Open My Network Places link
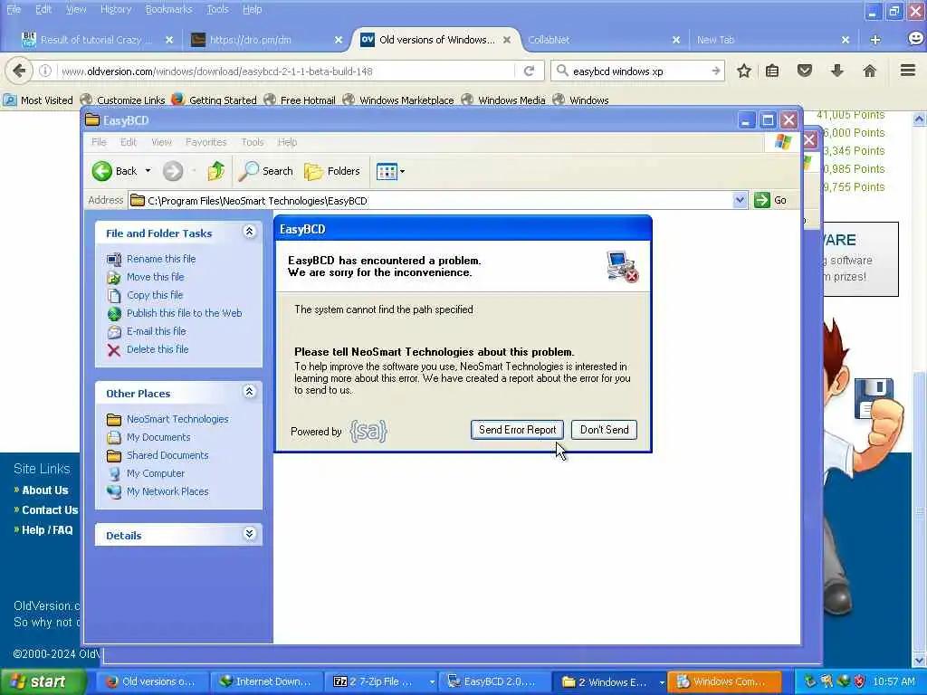This screenshot has height=695, width=927. click(x=167, y=491)
